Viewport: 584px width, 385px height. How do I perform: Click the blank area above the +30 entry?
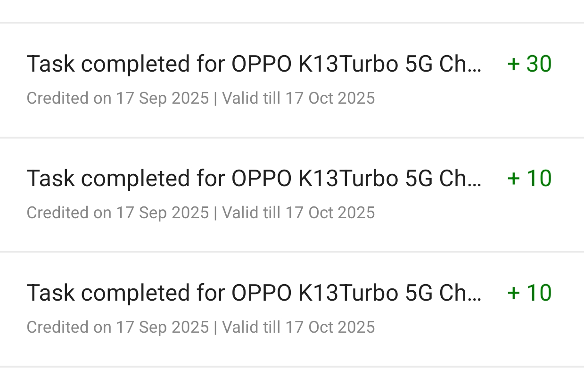[x=292, y=10]
